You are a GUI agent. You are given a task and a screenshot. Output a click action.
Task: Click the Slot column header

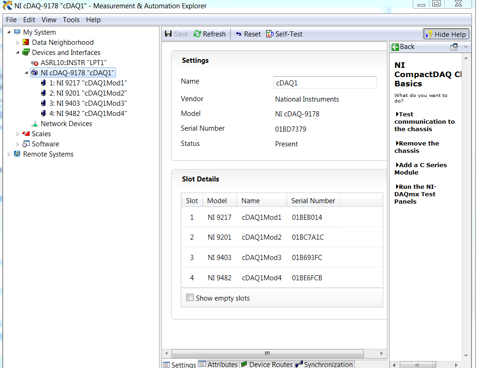(x=192, y=200)
